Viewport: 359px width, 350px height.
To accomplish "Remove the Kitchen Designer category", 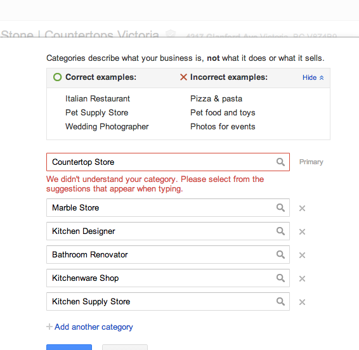I will pos(302,231).
